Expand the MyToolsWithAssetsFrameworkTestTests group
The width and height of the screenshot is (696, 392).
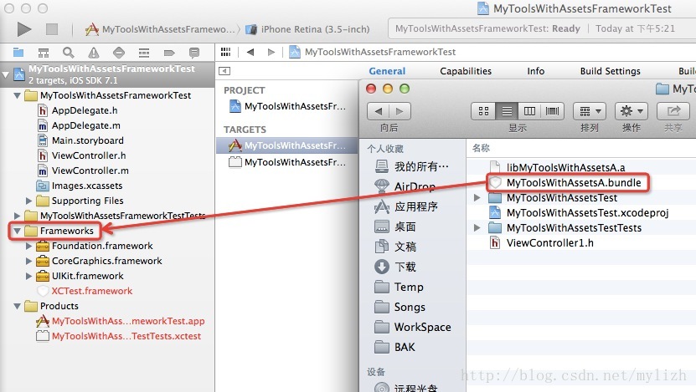[18, 216]
